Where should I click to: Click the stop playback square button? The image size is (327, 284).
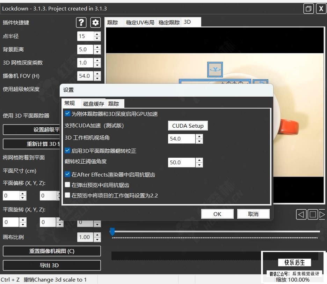(x=313, y=215)
